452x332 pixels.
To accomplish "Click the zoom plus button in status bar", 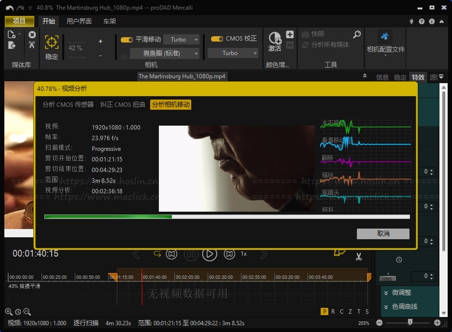I will [x=437, y=323].
